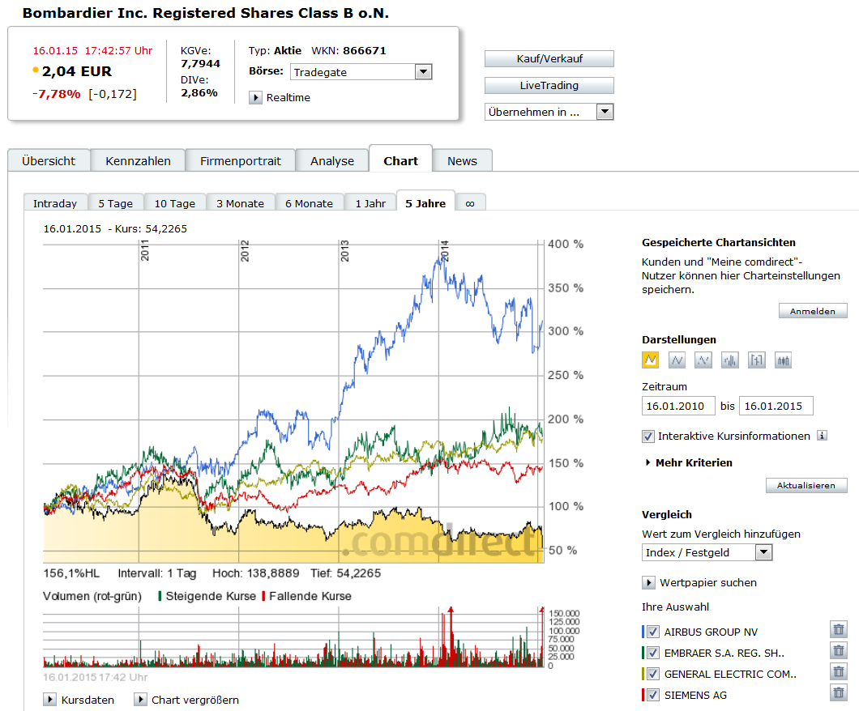Image resolution: width=859 pixels, height=711 pixels.
Task: Click the WKN number 866671
Action: 365,51
